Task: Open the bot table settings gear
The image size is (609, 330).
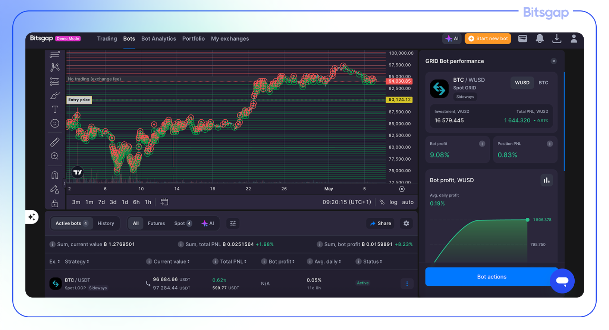Action: 406,223
